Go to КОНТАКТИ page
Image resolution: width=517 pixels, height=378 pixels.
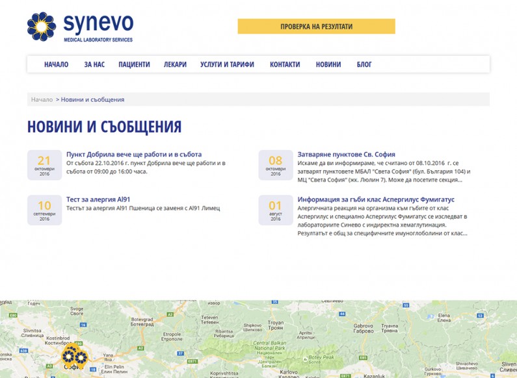click(x=285, y=64)
